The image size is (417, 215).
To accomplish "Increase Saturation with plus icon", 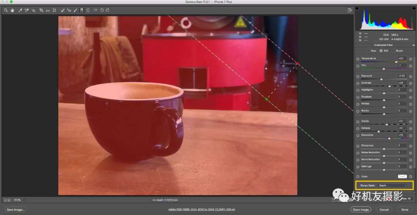I will pyautogui.click(x=410, y=135).
